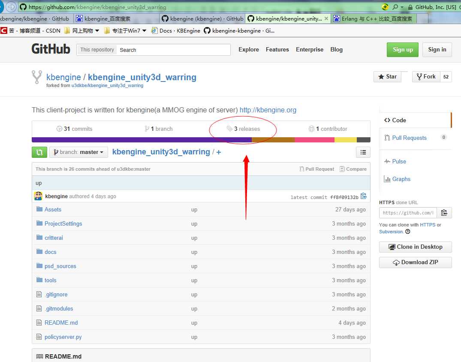461x362 pixels.
Task: View the 31 commits link
Action: tap(74, 129)
